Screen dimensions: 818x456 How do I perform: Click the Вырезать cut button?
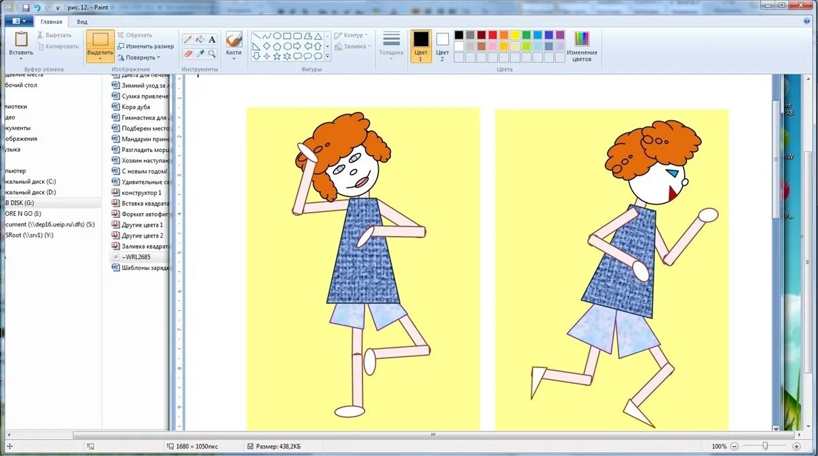54,35
